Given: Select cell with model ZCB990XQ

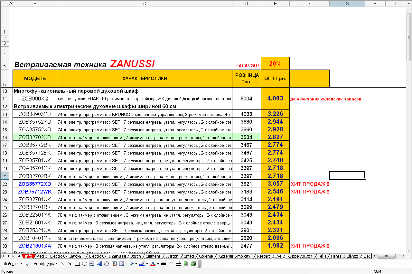Looking at the screenshot, I should [35, 99].
